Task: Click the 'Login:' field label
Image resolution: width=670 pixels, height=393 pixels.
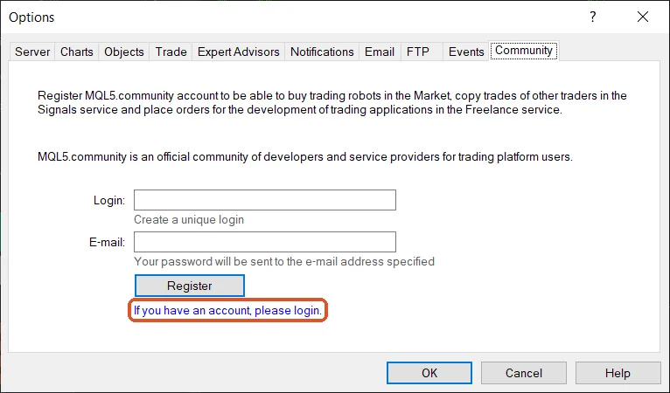Action: tap(109, 200)
